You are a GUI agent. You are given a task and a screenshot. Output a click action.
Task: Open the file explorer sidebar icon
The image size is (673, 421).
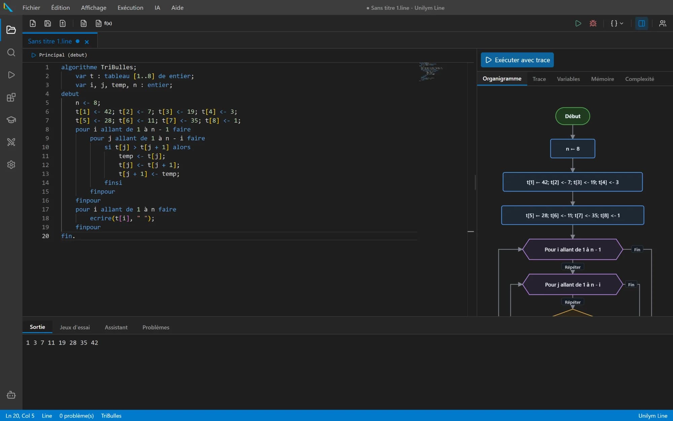point(11,30)
